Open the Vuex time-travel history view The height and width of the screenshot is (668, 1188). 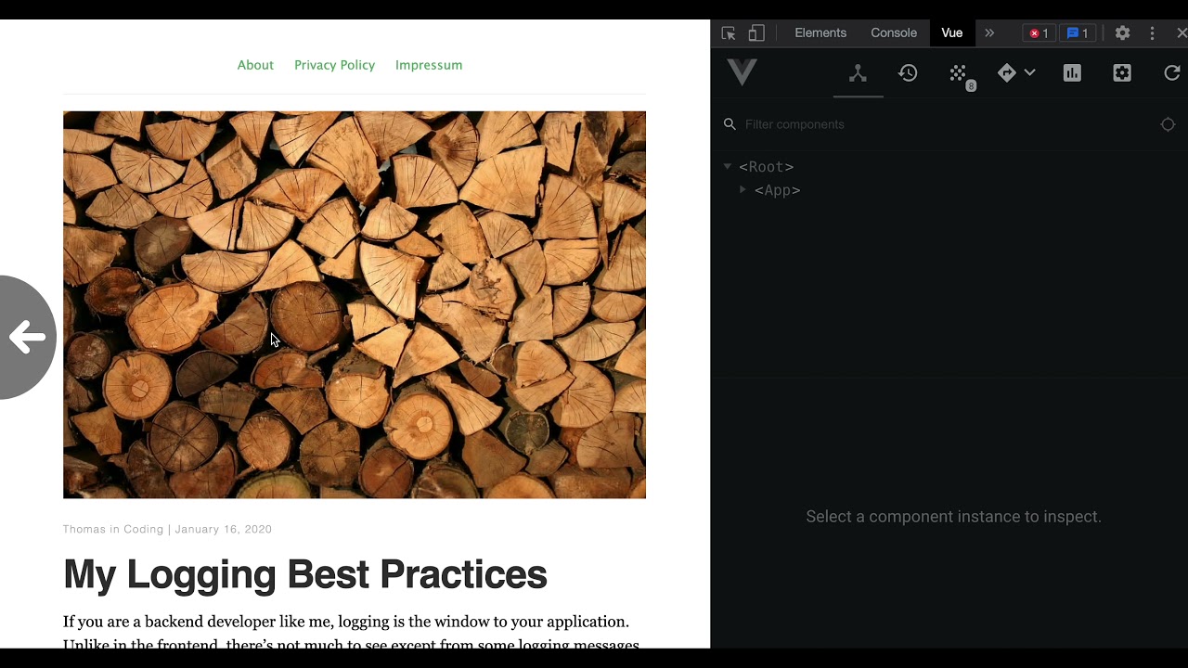point(908,73)
